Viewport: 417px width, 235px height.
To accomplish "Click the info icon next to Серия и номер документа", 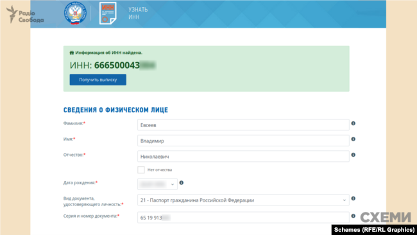I will (x=353, y=216).
